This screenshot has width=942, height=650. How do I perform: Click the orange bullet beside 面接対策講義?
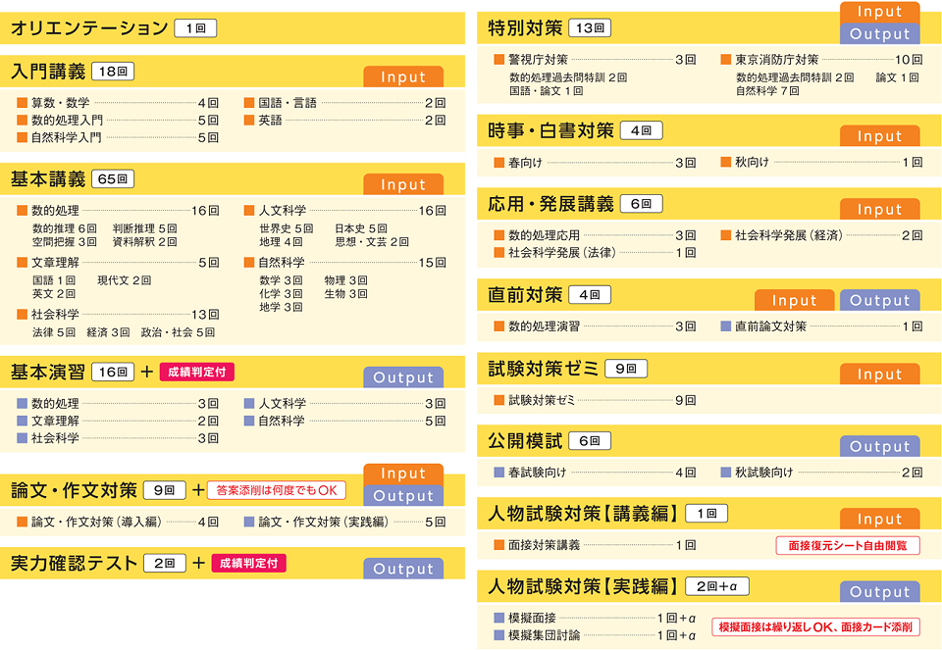tap(499, 545)
